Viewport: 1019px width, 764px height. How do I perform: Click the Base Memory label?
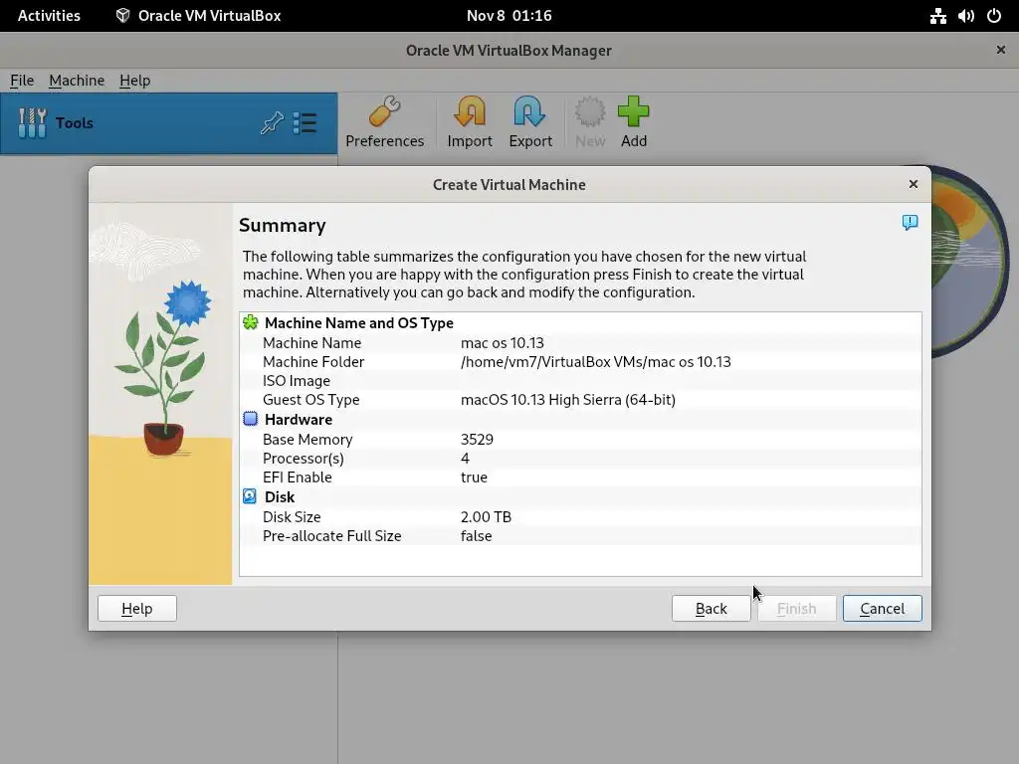pyautogui.click(x=307, y=439)
